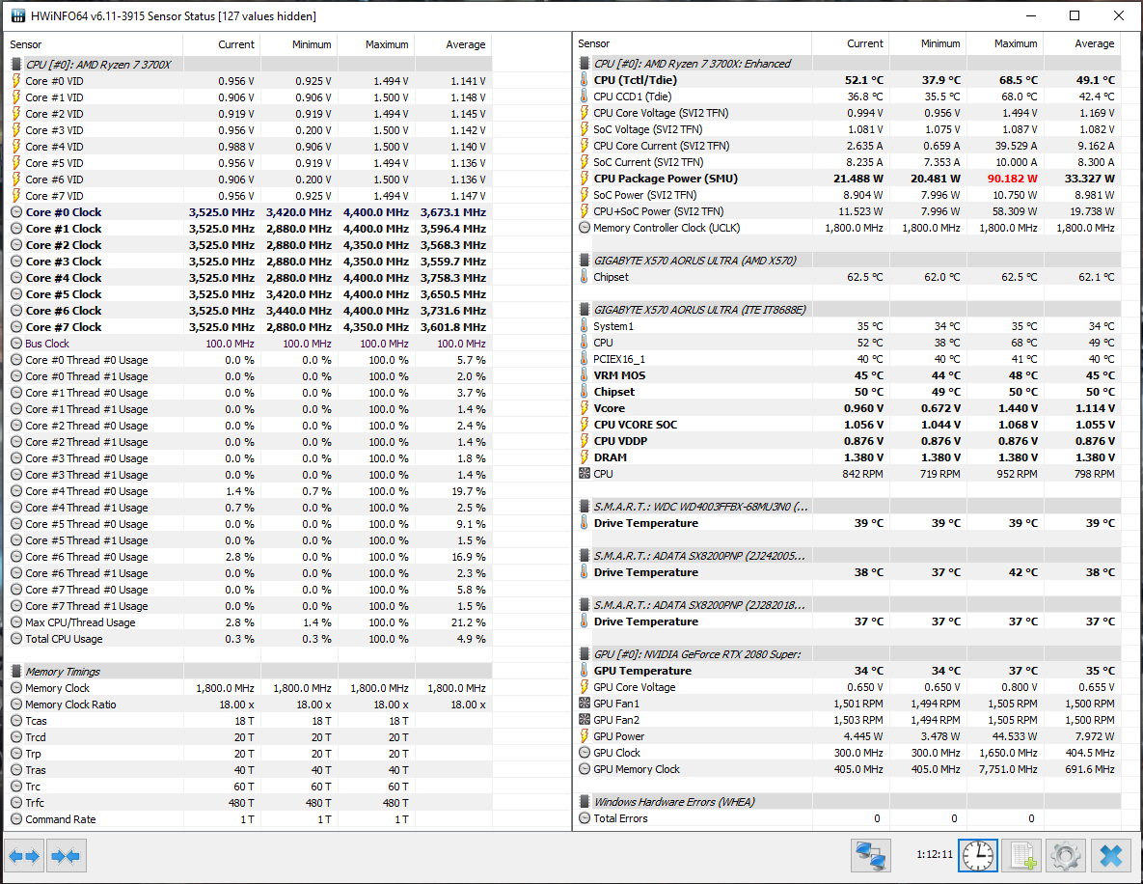Image resolution: width=1143 pixels, height=884 pixels.
Task: Click right pane Maximum column header
Action: coord(1004,43)
